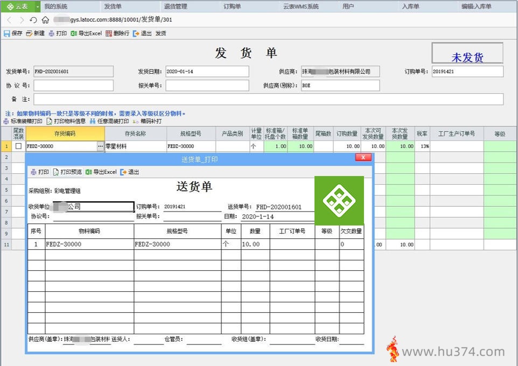Screen dimensions: 518x366
Task: Click the 订购单号 field showing 20191421
Action: (467, 72)
